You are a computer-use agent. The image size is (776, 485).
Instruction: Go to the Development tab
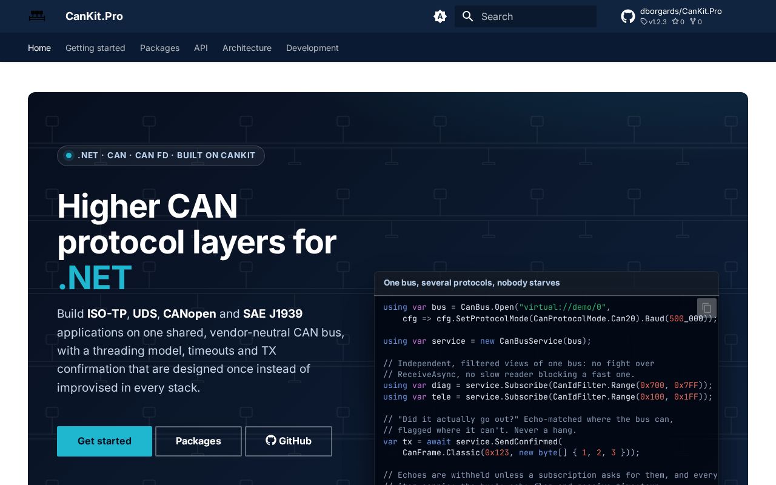coord(312,48)
